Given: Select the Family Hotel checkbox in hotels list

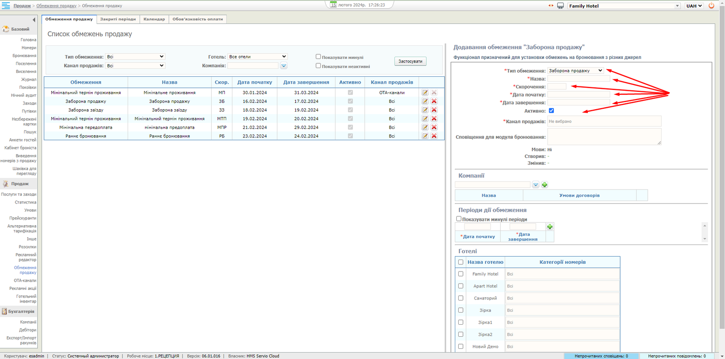Looking at the screenshot, I should coord(461,274).
